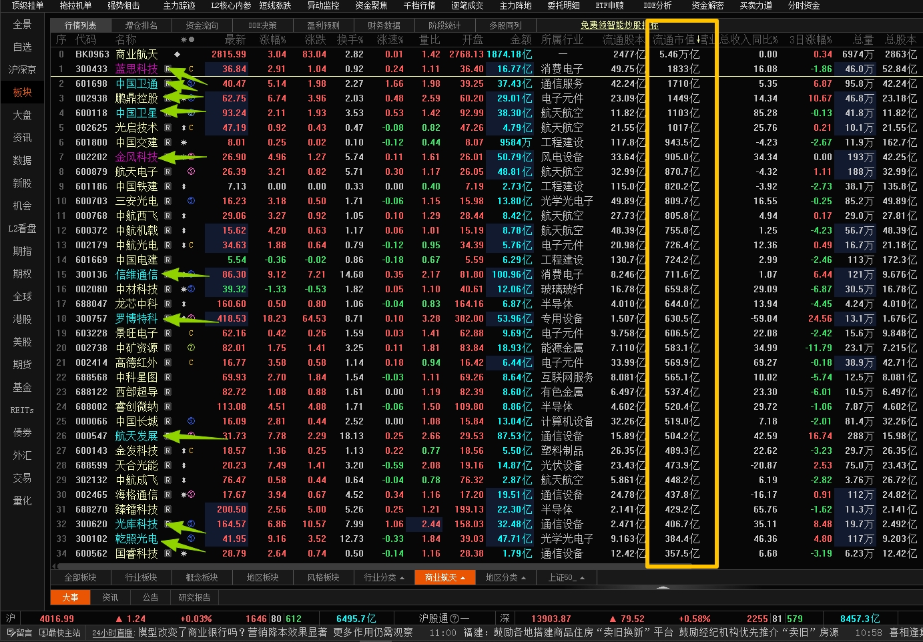Expand the 上证50_ dropdown tab
This screenshot has height=642, width=923.
(x=567, y=578)
